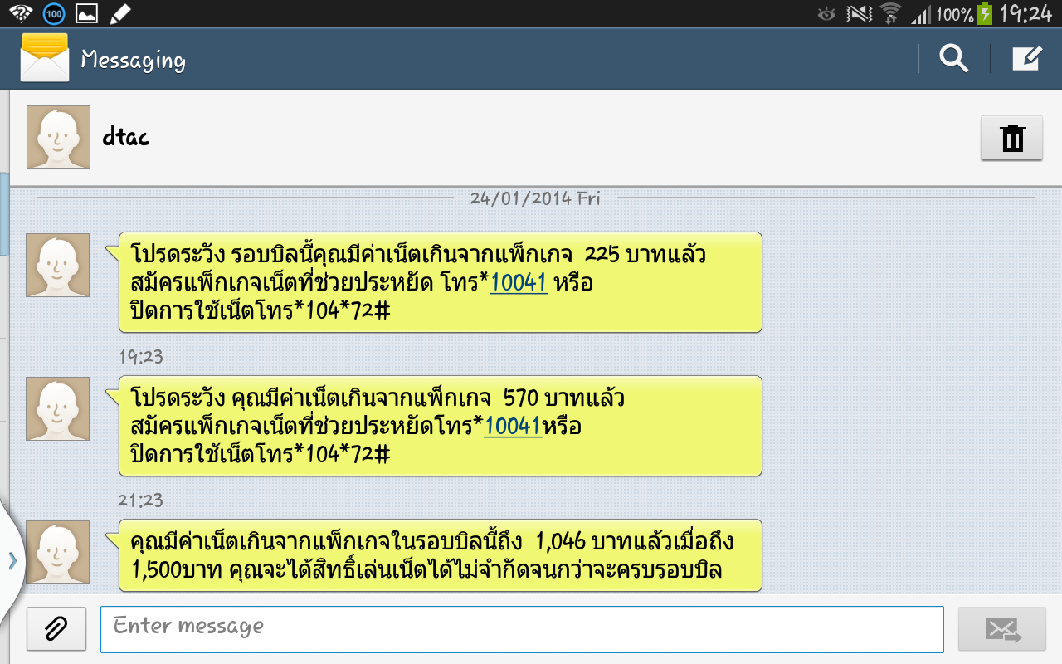Select the message bubble mentioning 225 baht
The image size is (1062, 664).
pos(435,282)
